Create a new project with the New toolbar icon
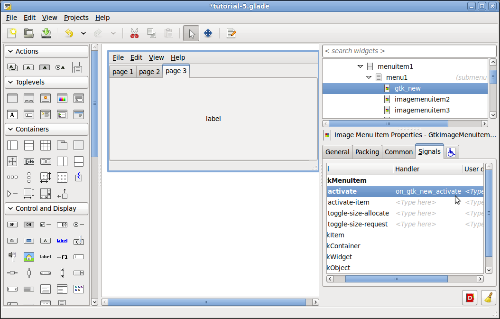Viewport: 500px width, 319px height. pyautogui.click(x=12, y=33)
